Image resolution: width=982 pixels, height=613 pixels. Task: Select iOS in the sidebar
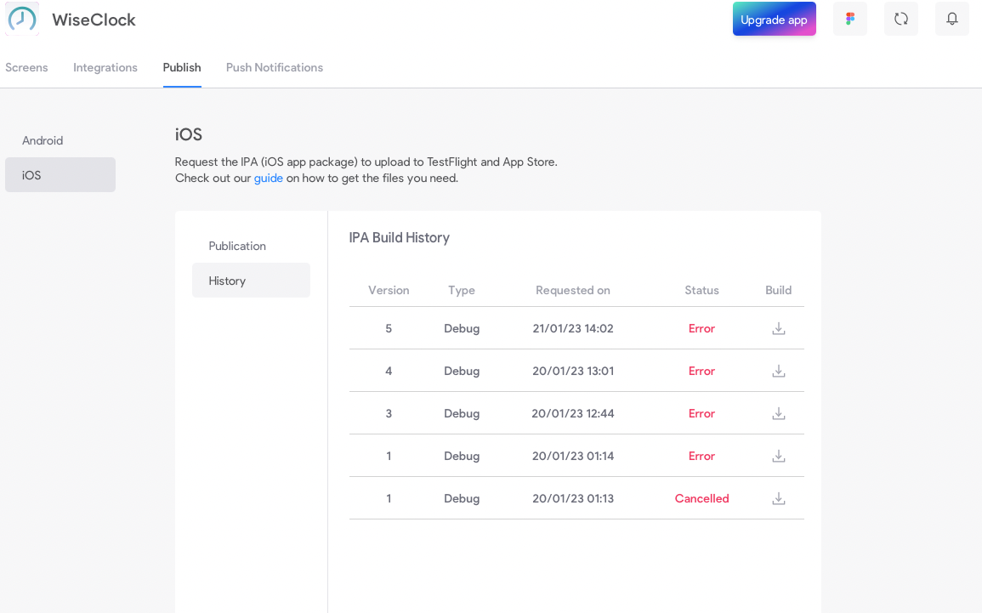[x=60, y=174]
